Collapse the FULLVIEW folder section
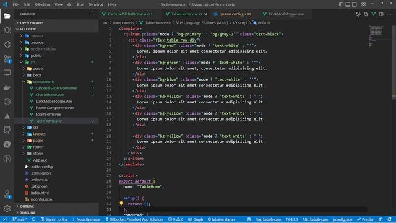Image resolution: width=396 pixels, height=223 pixels. [x=56, y=29]
